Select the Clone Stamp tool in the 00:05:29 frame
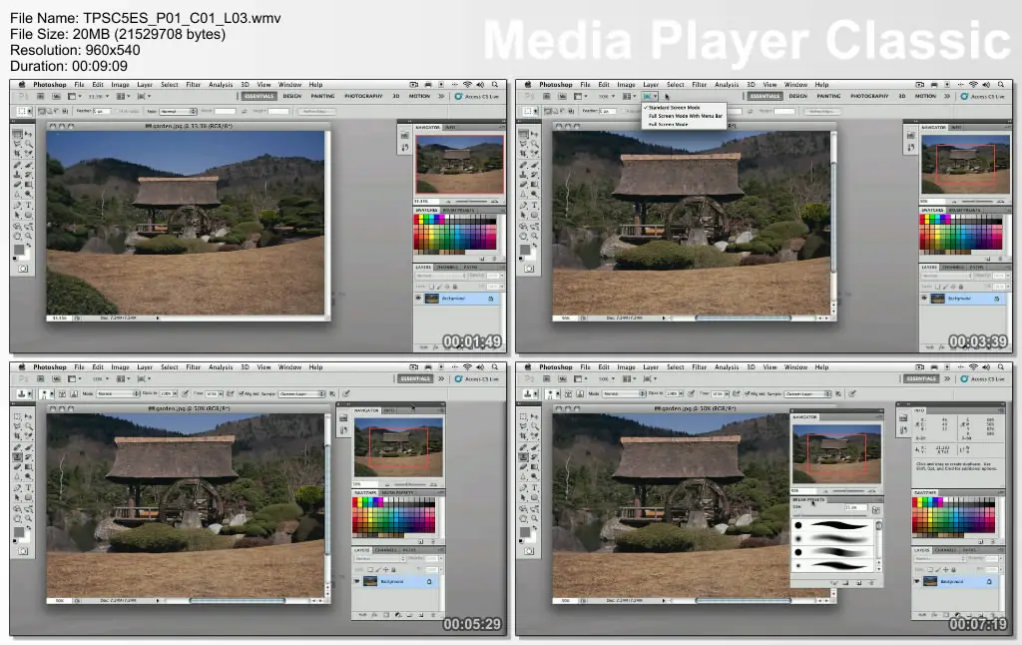This screenshot has height=645, width=1022. (x=18, y=457)
